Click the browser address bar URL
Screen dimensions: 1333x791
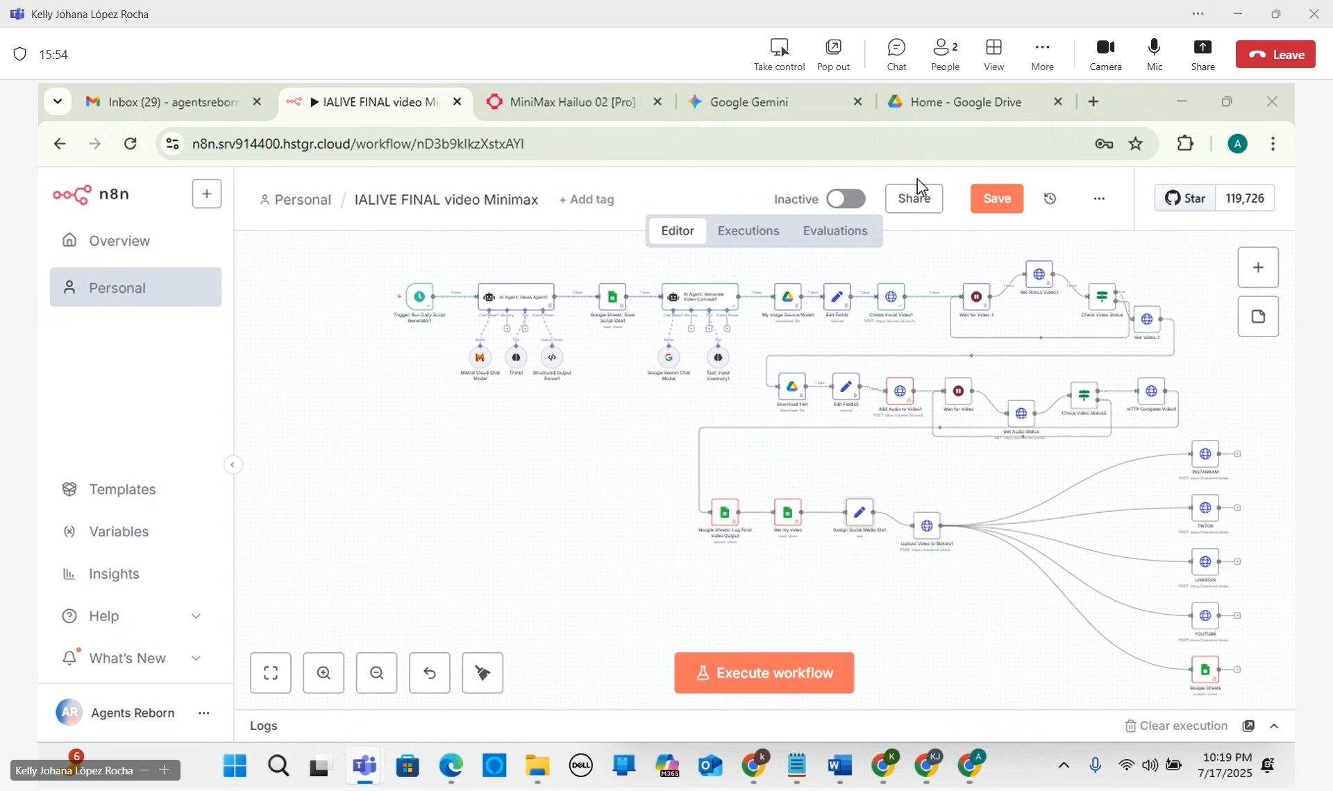[358, 144]
